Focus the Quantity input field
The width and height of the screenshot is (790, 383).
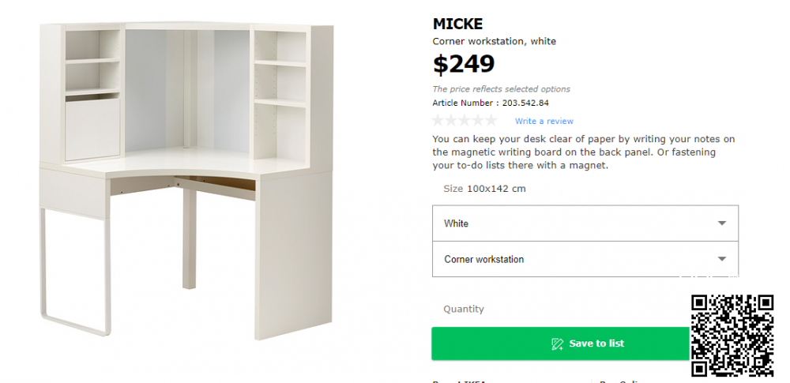tap(553, 310)
